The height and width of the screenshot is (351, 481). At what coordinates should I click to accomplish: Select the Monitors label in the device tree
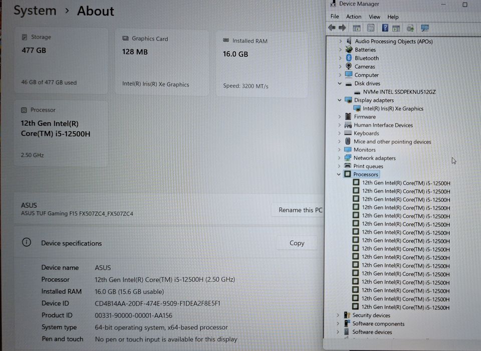(x=364, y=149)
